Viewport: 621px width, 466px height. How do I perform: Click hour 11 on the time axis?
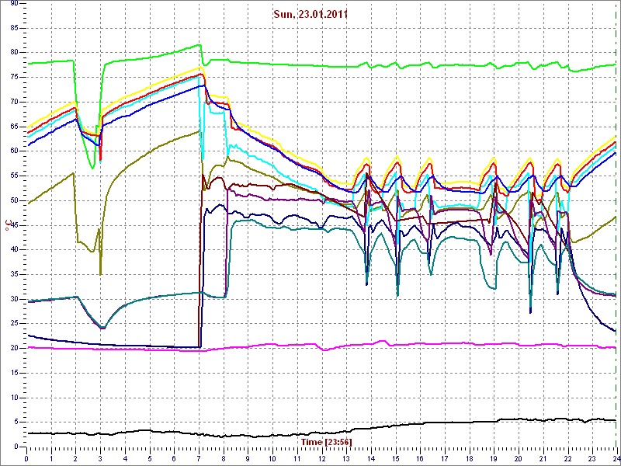[x=297, y=458]
